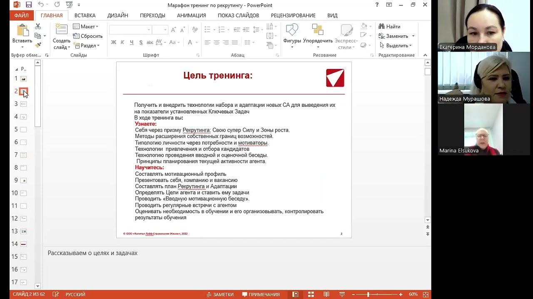Switch to slide sorter view icon
Image resolution: width=533 pixels, height=299 pixels.
(311, 294)
